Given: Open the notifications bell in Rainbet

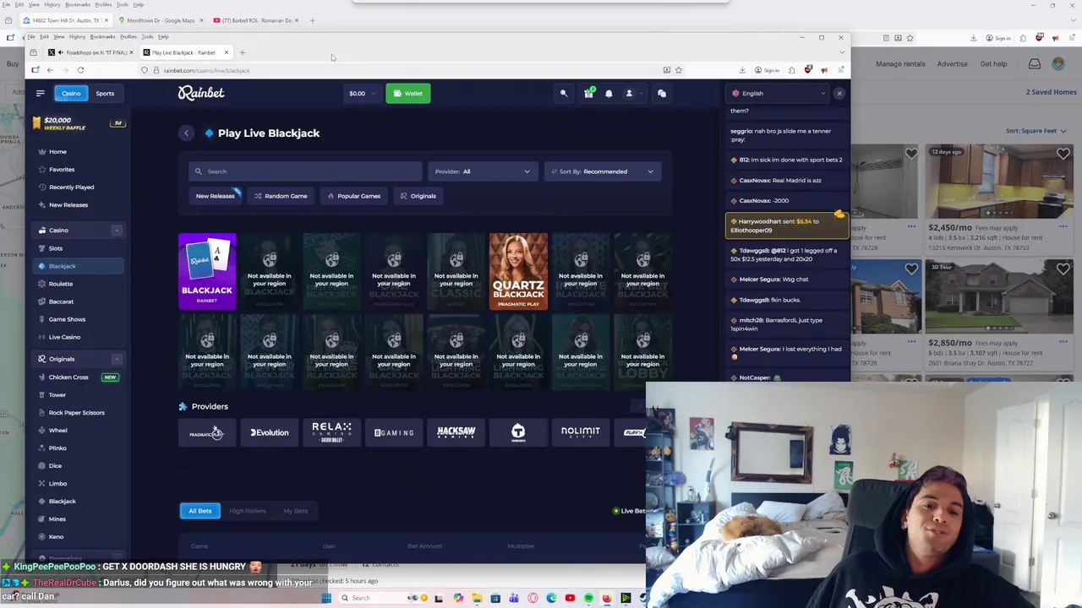Looking at the screenshot, I should [x=609, y=94].
